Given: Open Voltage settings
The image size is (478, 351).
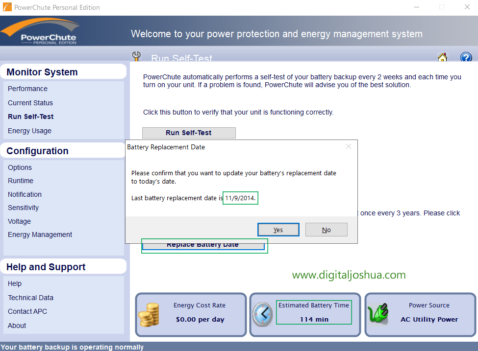Looking at the screenshot, I should tap(20, 222).
